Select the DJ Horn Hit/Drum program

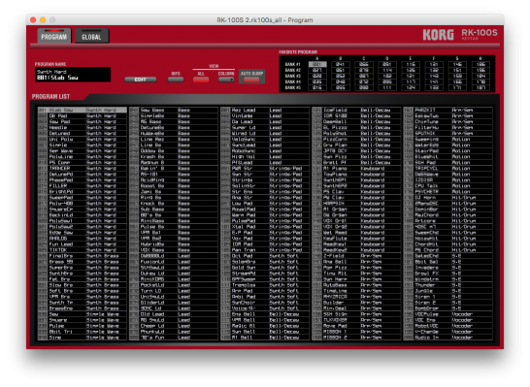point(447,197)
